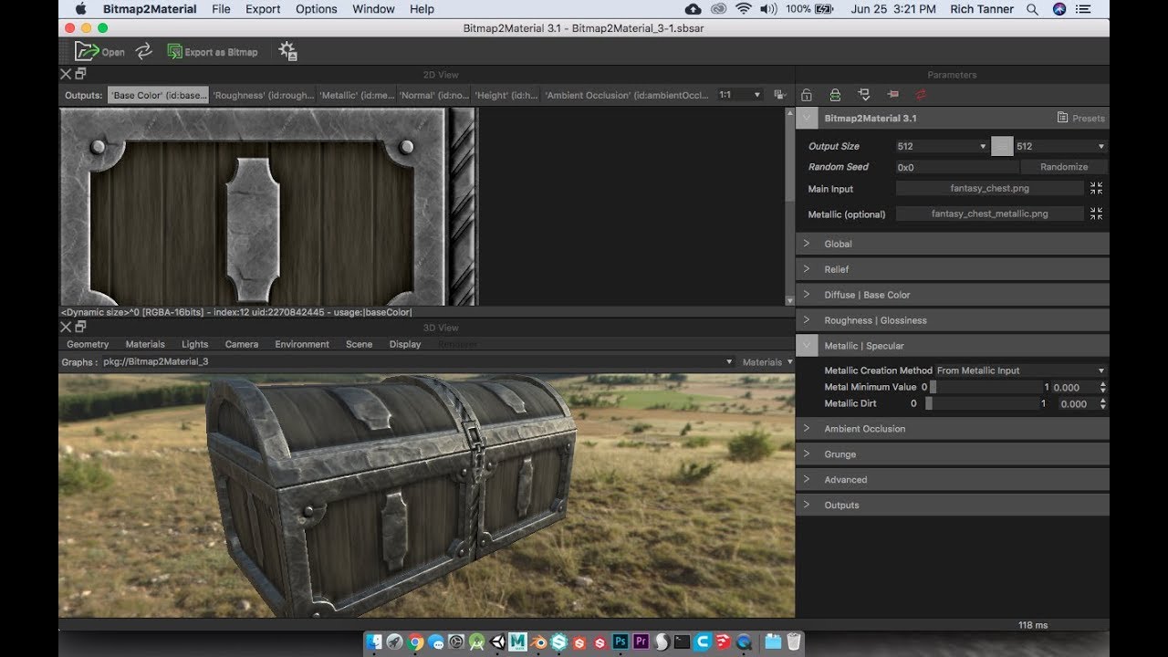The image size is (1168, 657).
Task: Toggle the Output Size ratio link square
Action: pos(1002,146)
